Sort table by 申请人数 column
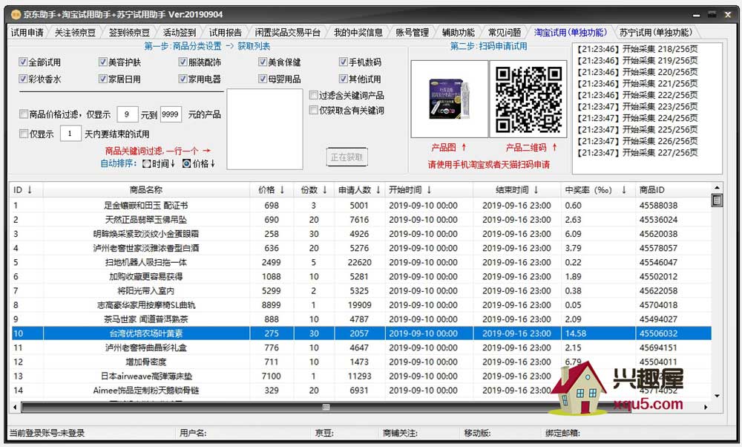This screenshot has width=742, height=447. 359,190
